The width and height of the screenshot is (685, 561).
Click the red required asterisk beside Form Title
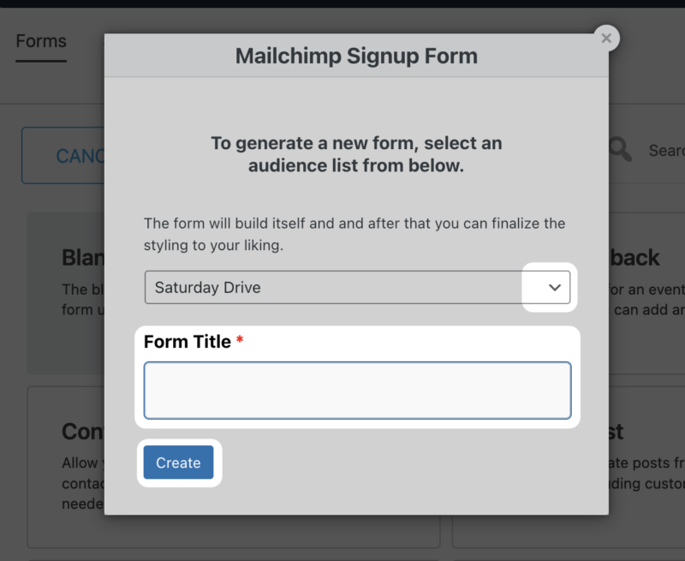pos(238,339)
